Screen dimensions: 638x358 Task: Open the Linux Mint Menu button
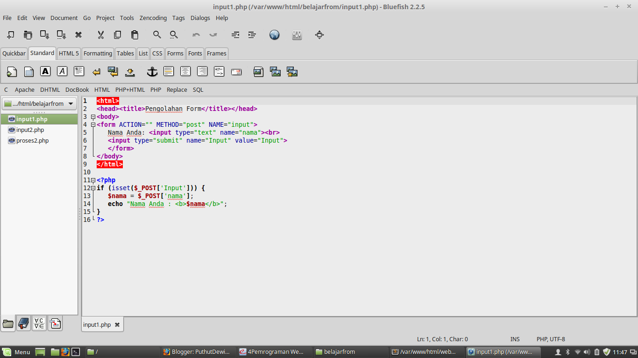16,352
